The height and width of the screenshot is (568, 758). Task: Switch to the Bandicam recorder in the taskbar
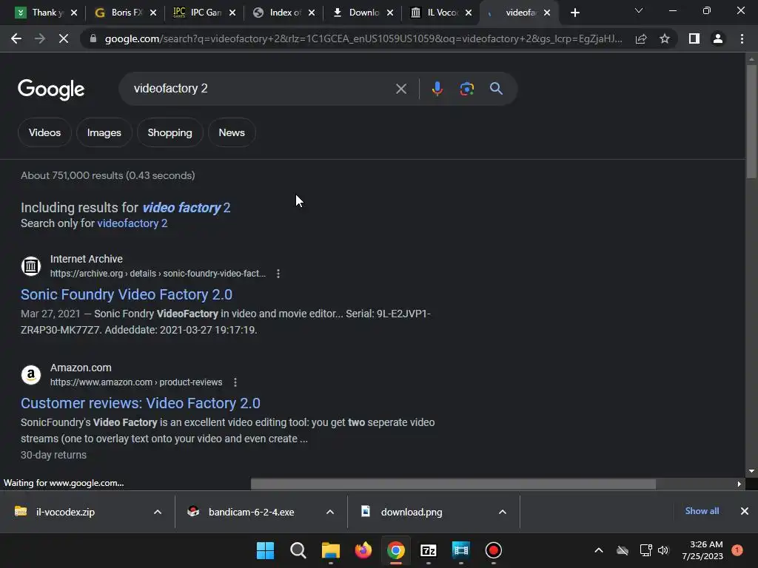tap(494, 550)
